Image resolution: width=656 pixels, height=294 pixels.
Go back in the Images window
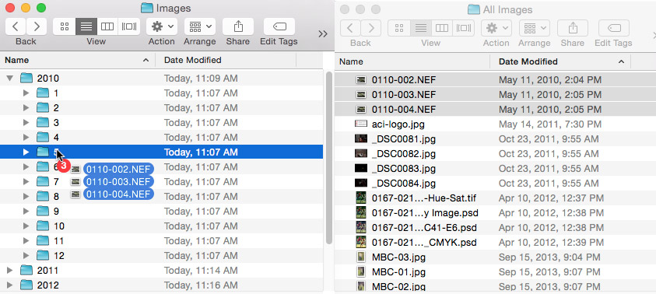[16, 26]
